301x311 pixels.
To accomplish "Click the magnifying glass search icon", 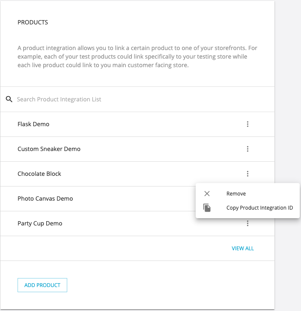I will pyautogui.click(x=9, y=99).
